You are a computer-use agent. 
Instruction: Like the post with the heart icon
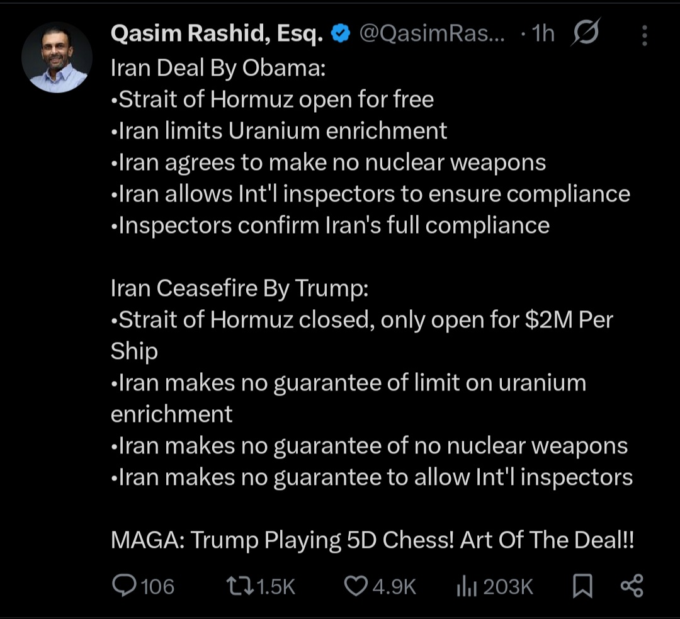tap(356, 586)
